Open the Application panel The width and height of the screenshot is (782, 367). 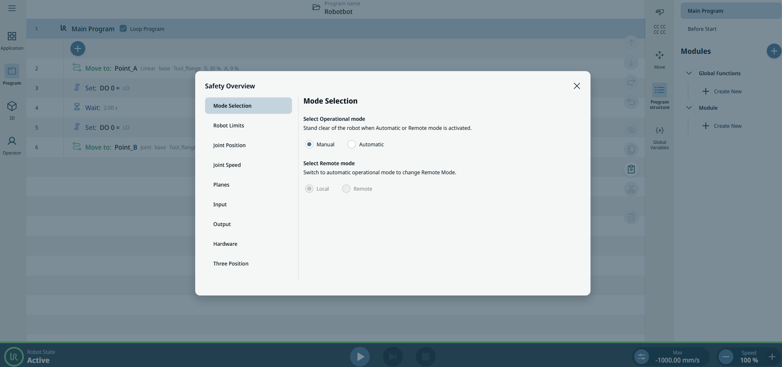click(x=12, y=41)
